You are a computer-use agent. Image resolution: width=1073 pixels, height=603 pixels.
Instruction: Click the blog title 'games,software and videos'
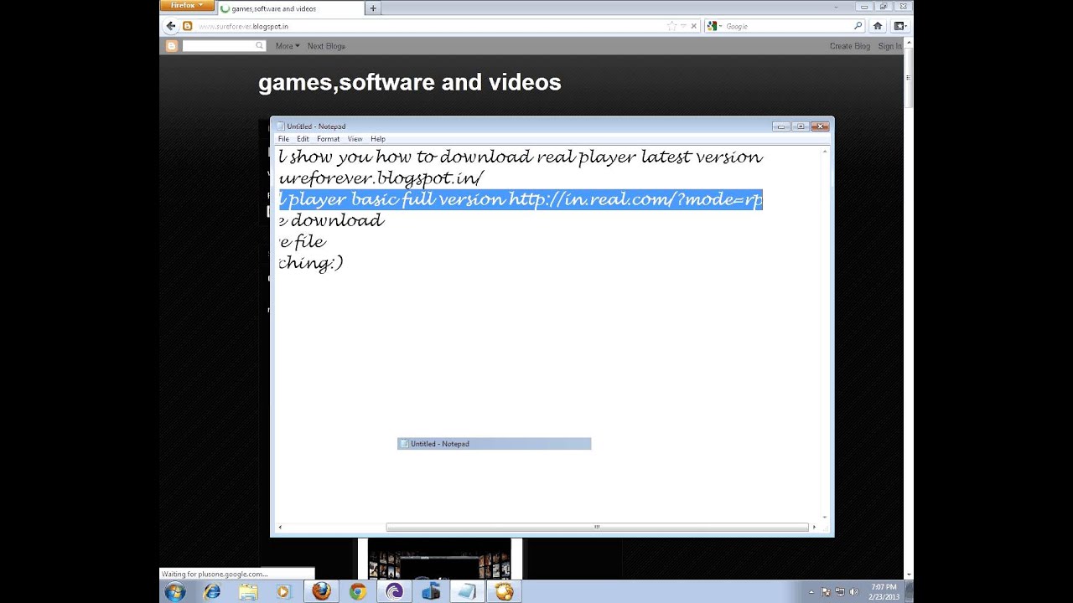click(x=409, y=82)
